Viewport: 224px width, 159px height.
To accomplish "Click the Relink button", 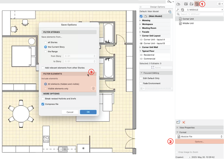I will tap(156, 68).
